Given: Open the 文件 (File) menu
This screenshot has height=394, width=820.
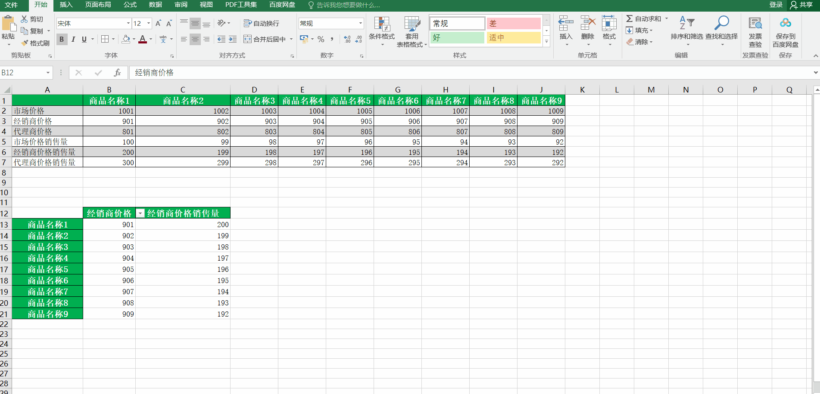Looking at the screenshot, I should 11,5.
